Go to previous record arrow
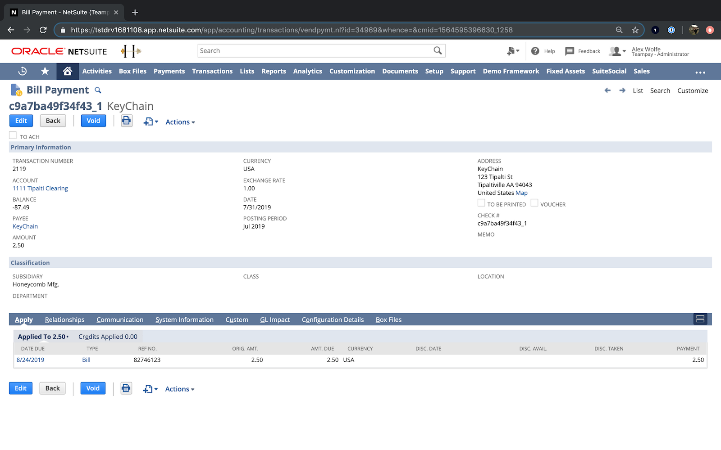 [x=607, y=90]
